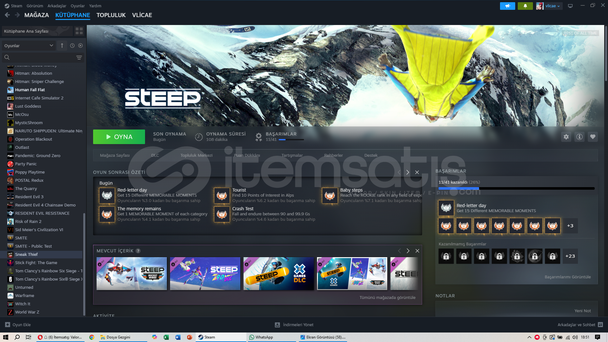Show hidden system tray icons
Screen dimensions: 608x342
529,337
